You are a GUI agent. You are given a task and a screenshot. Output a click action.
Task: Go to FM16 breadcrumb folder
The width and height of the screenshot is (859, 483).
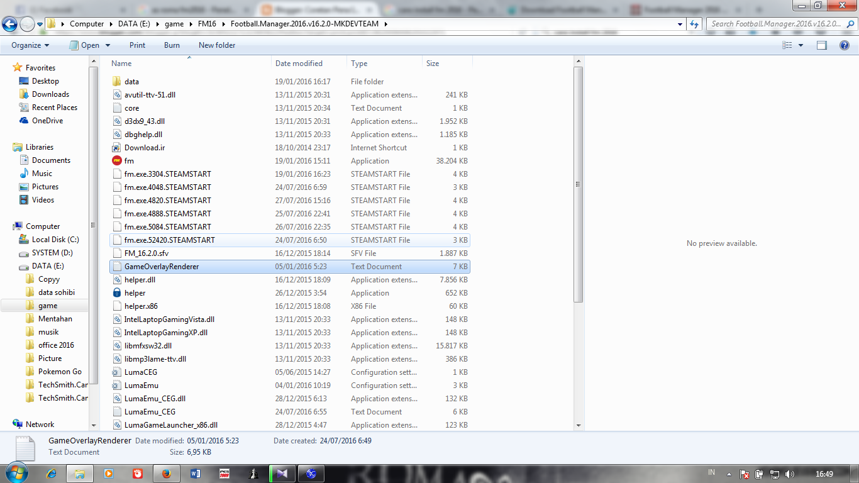click(207, 24)
